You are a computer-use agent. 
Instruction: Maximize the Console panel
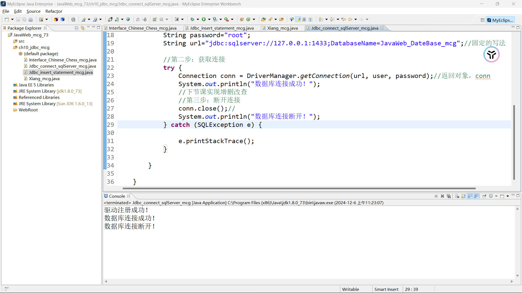pyautogui.click(x=518, y=196)
